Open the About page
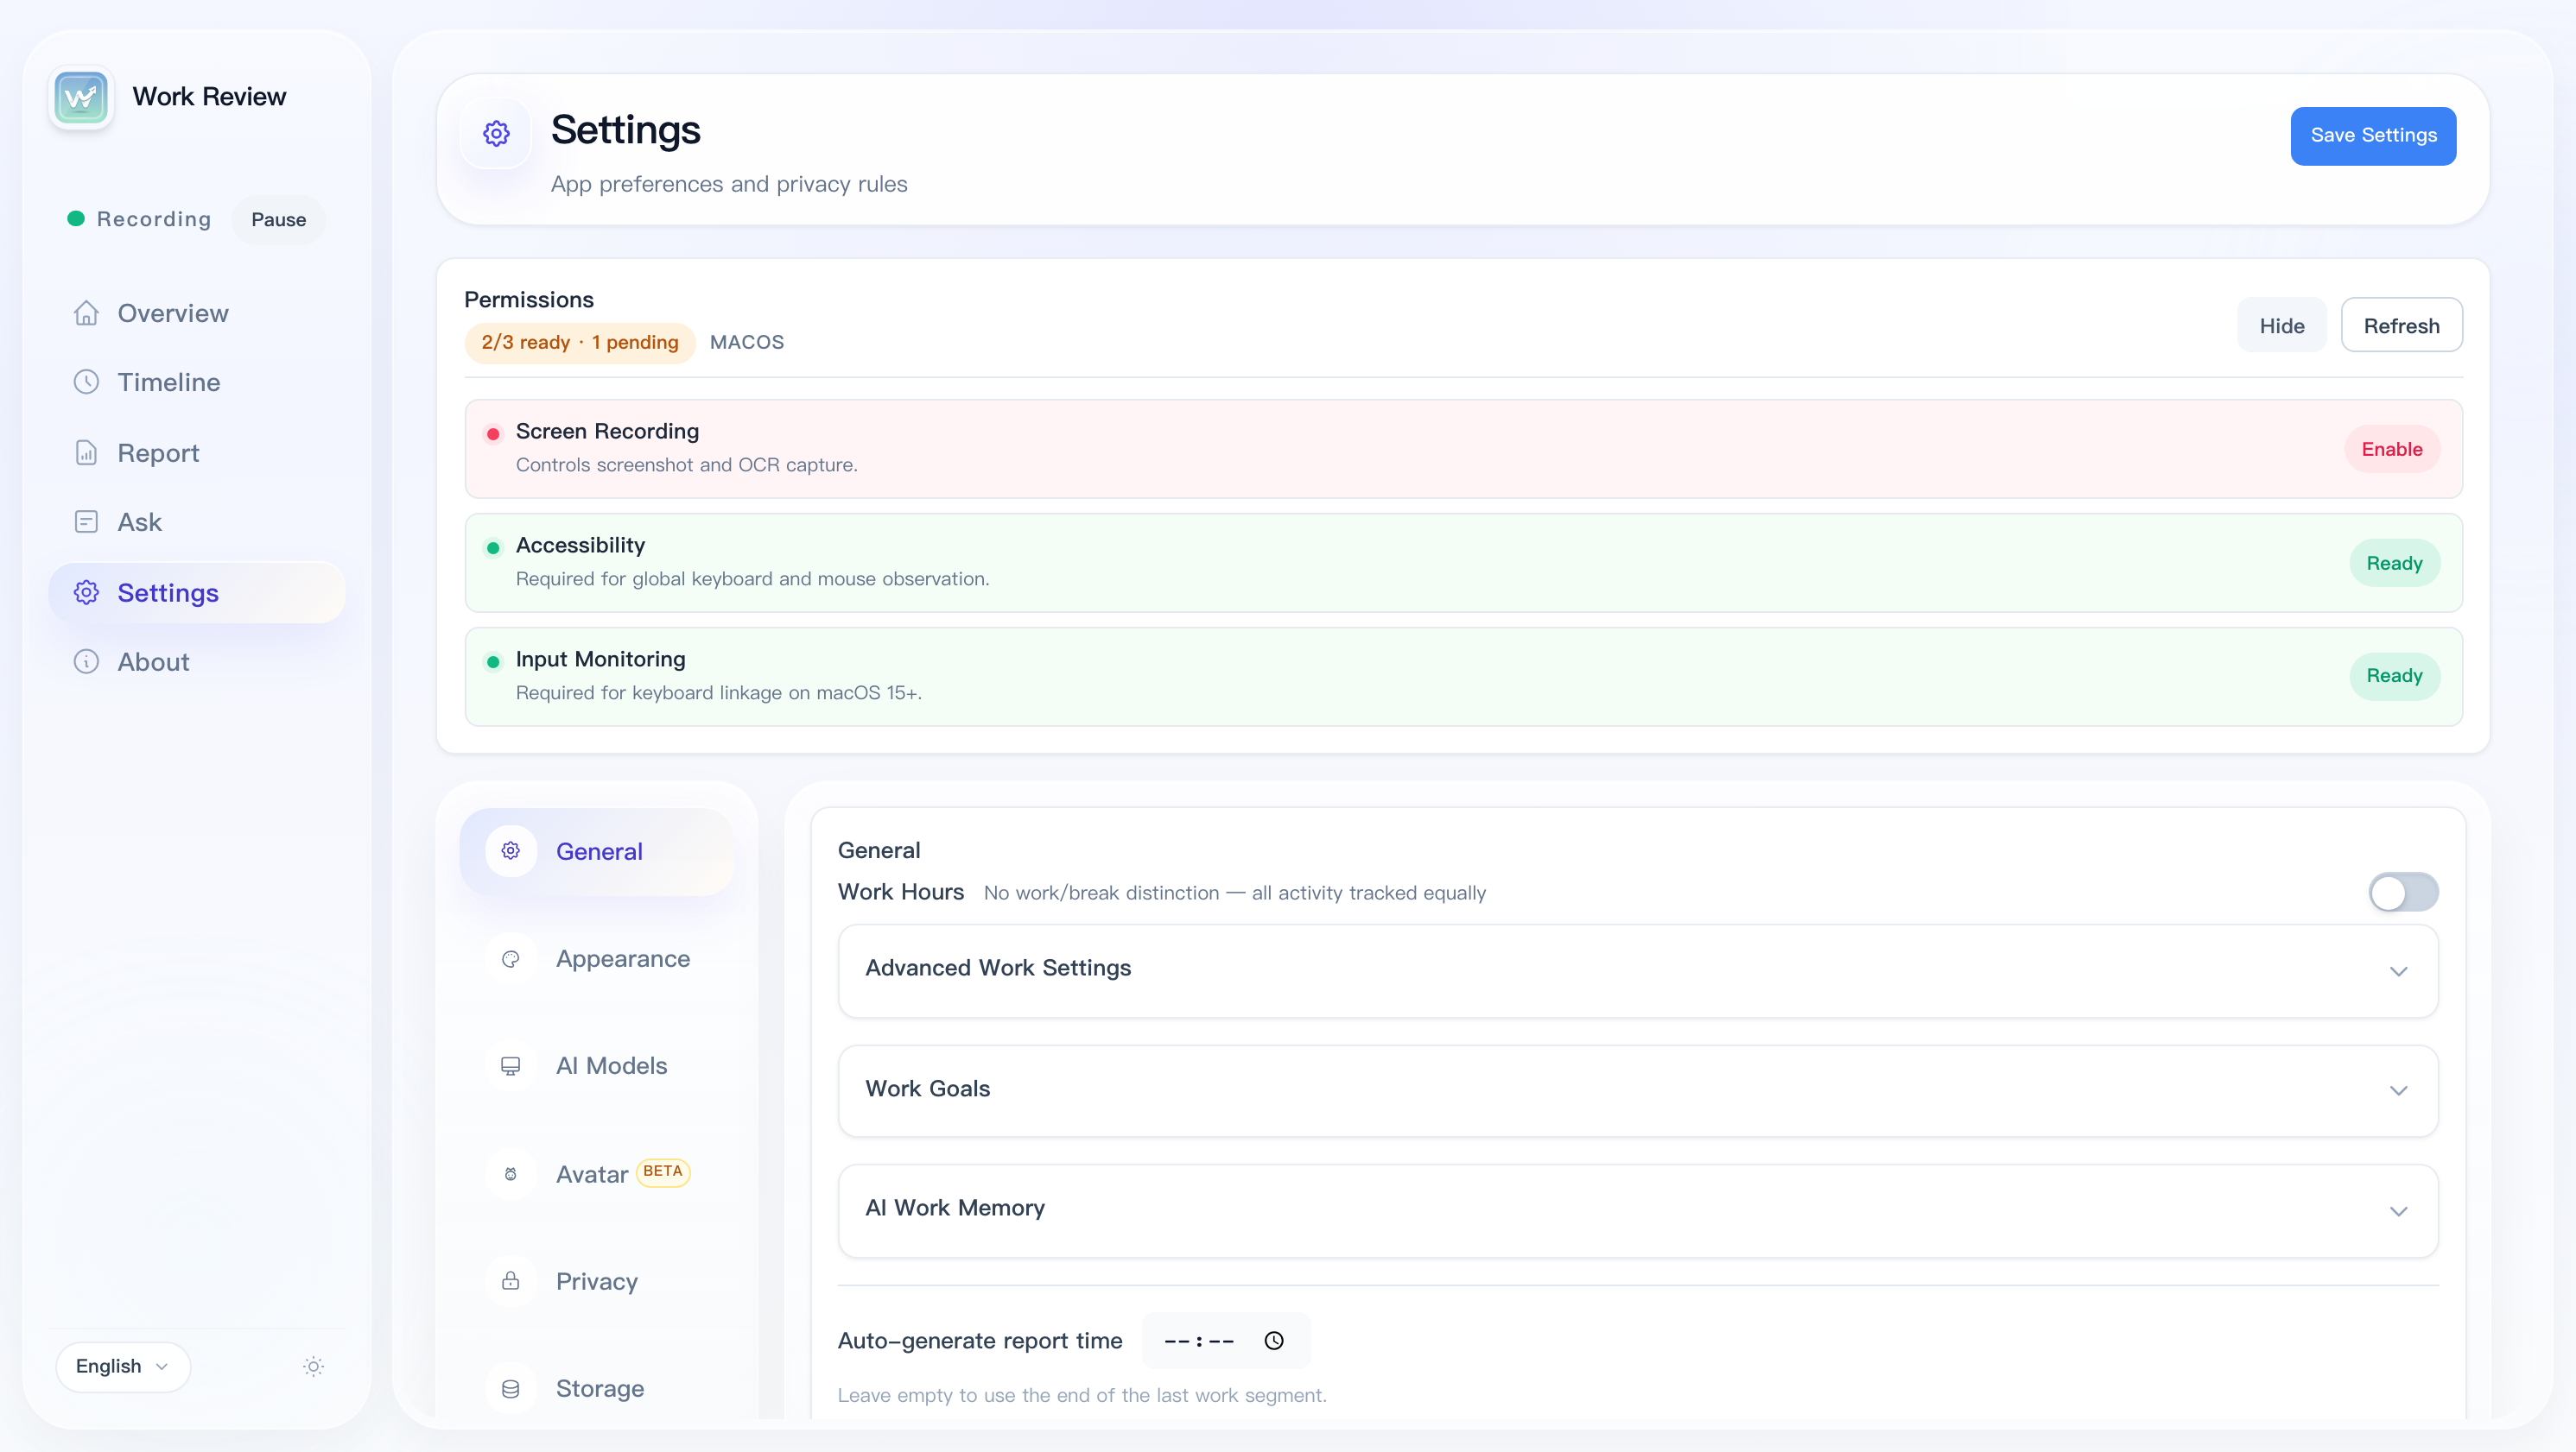 click(x=198, y=661)
